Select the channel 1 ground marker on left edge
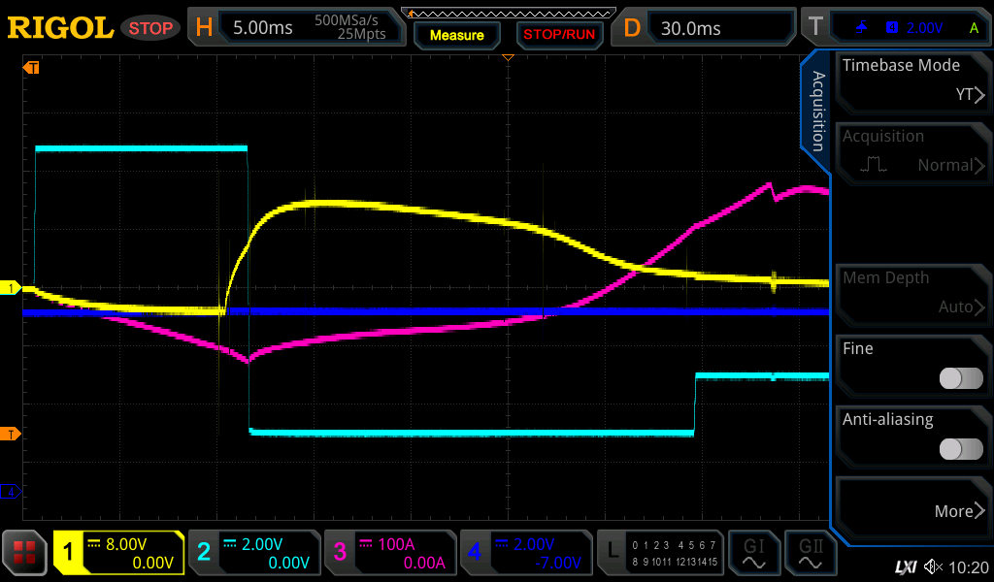 13,288
